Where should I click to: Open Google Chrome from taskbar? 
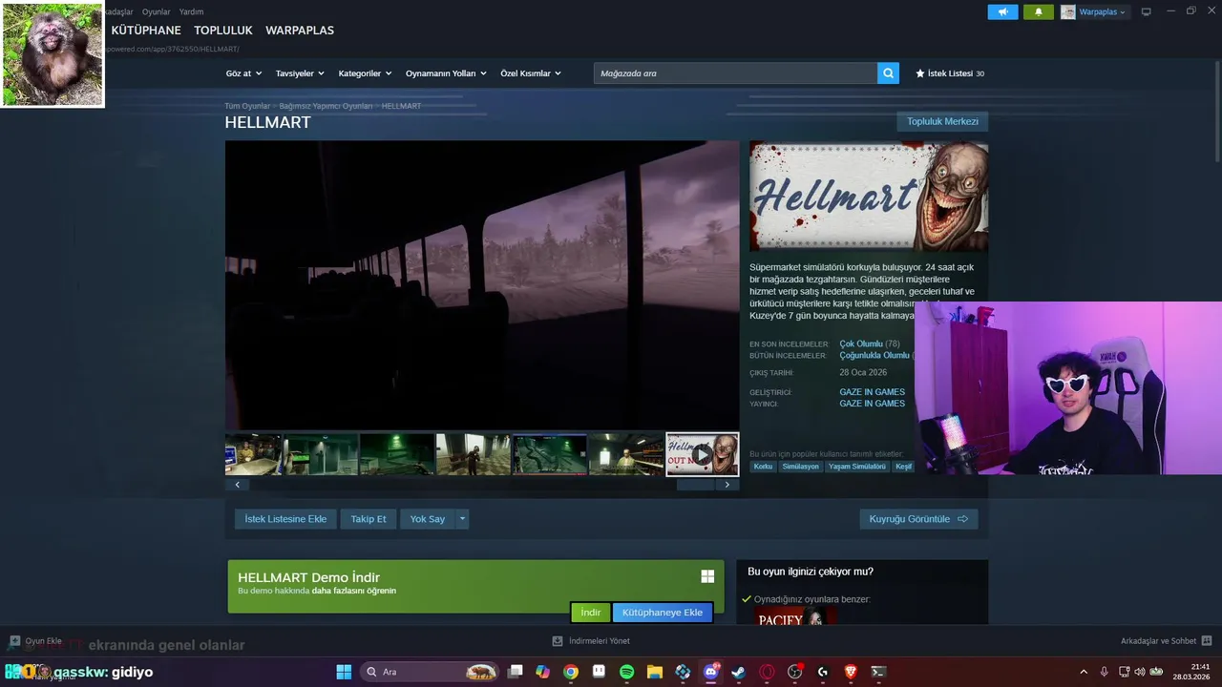[571, 672]
